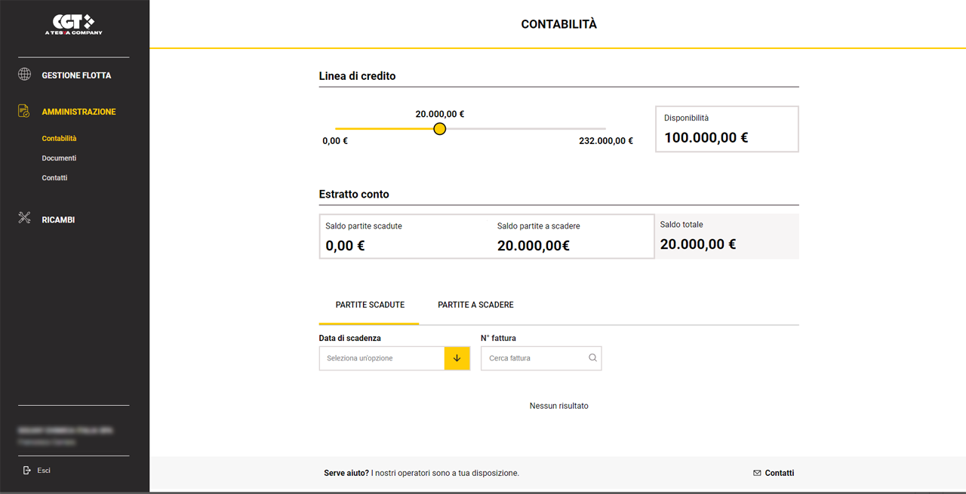
Task: Click the Contatti link in the footer
Action: tap(779, 474)
